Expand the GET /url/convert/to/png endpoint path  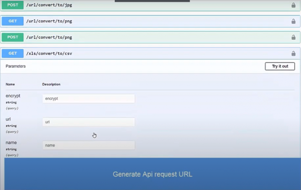point(49,21)
